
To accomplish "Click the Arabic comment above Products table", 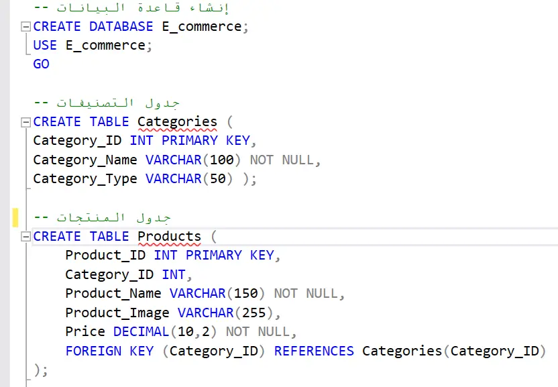I will pyautogui.click(x=102, y=217).
